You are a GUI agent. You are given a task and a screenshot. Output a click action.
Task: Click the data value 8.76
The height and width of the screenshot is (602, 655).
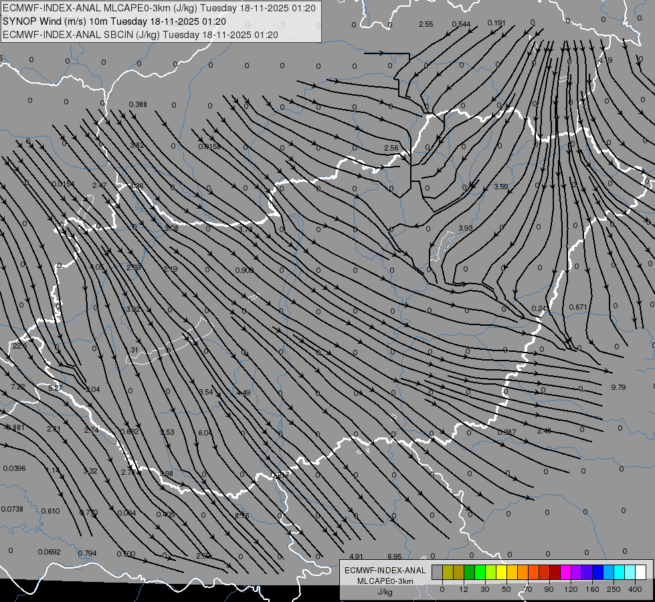[x=242, y=516]
